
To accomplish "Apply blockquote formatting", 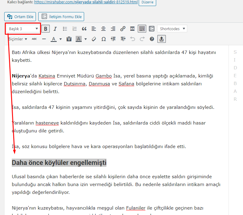I will pyautogui.click(x=84, y=29).
